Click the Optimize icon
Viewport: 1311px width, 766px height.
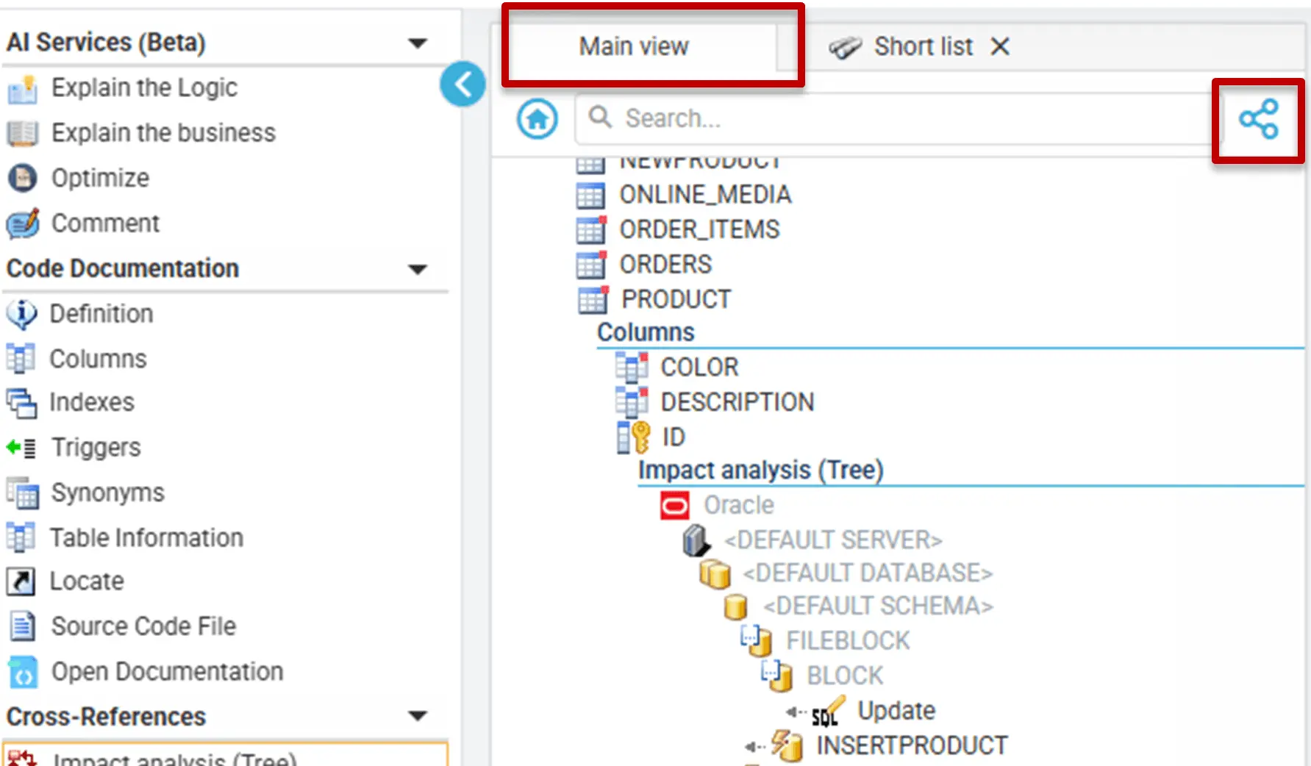(x=22, y=179)
